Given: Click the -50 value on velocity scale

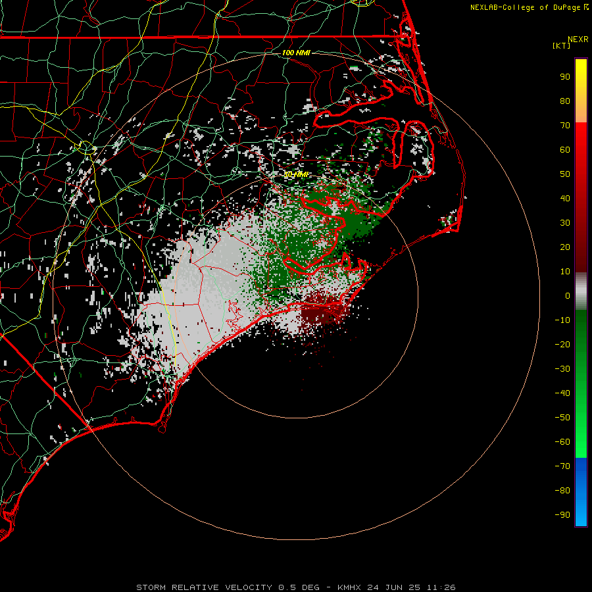Looking at the screenshot, I should point(562,418).
